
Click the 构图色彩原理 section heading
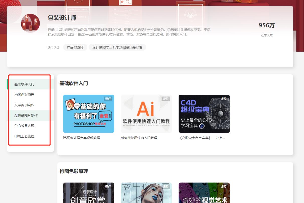[x=74, y=171]
